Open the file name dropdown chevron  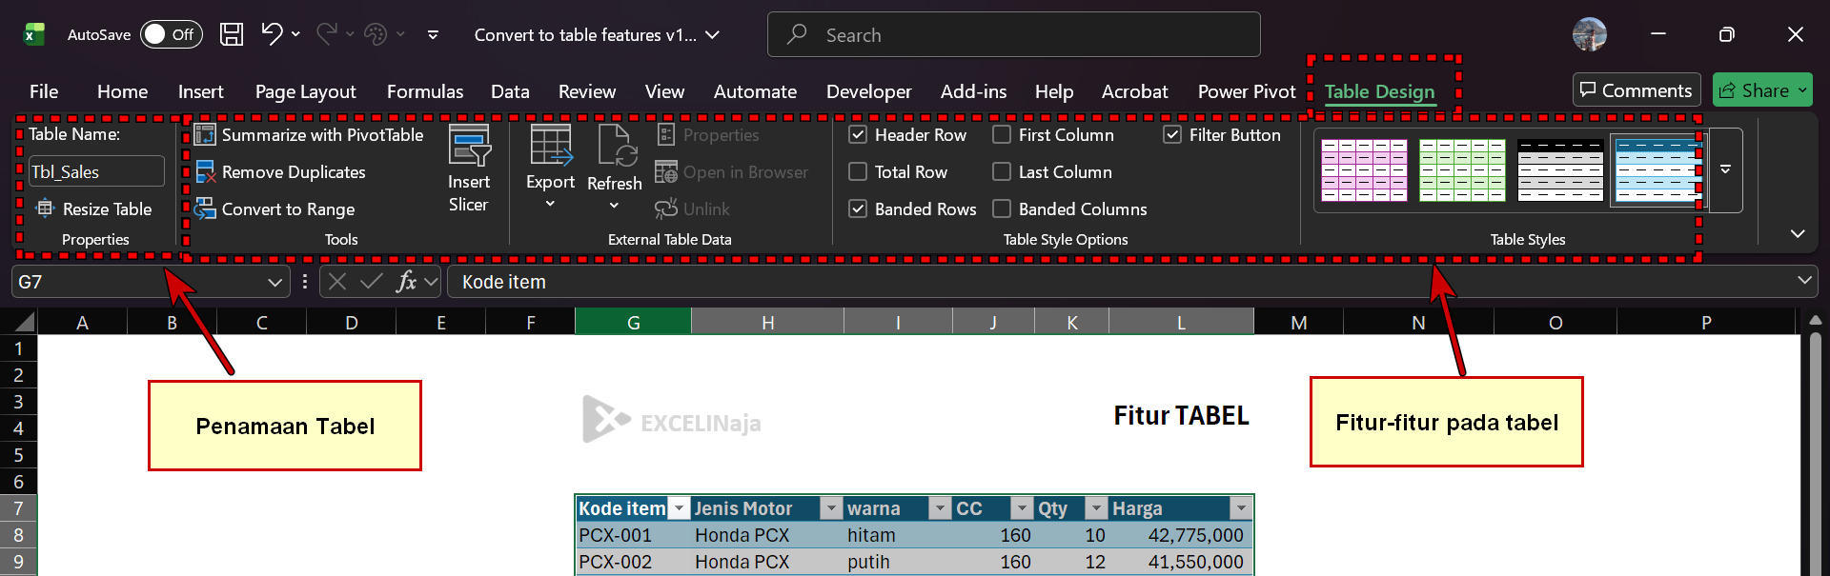pos(712,35)
